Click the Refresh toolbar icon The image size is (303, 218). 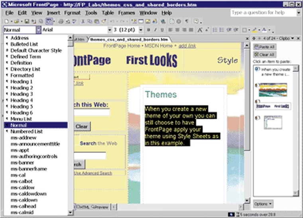tap(172, 21)
